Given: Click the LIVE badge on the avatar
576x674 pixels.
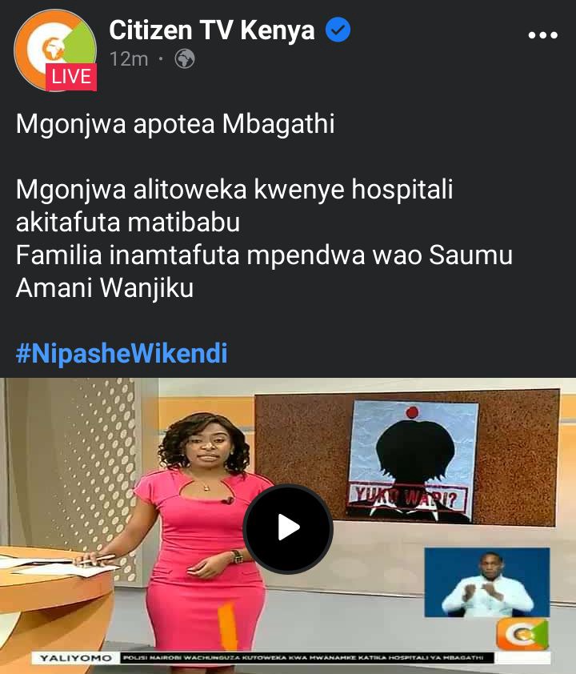Looking at the screenshot, I should [x=71, y=77].
